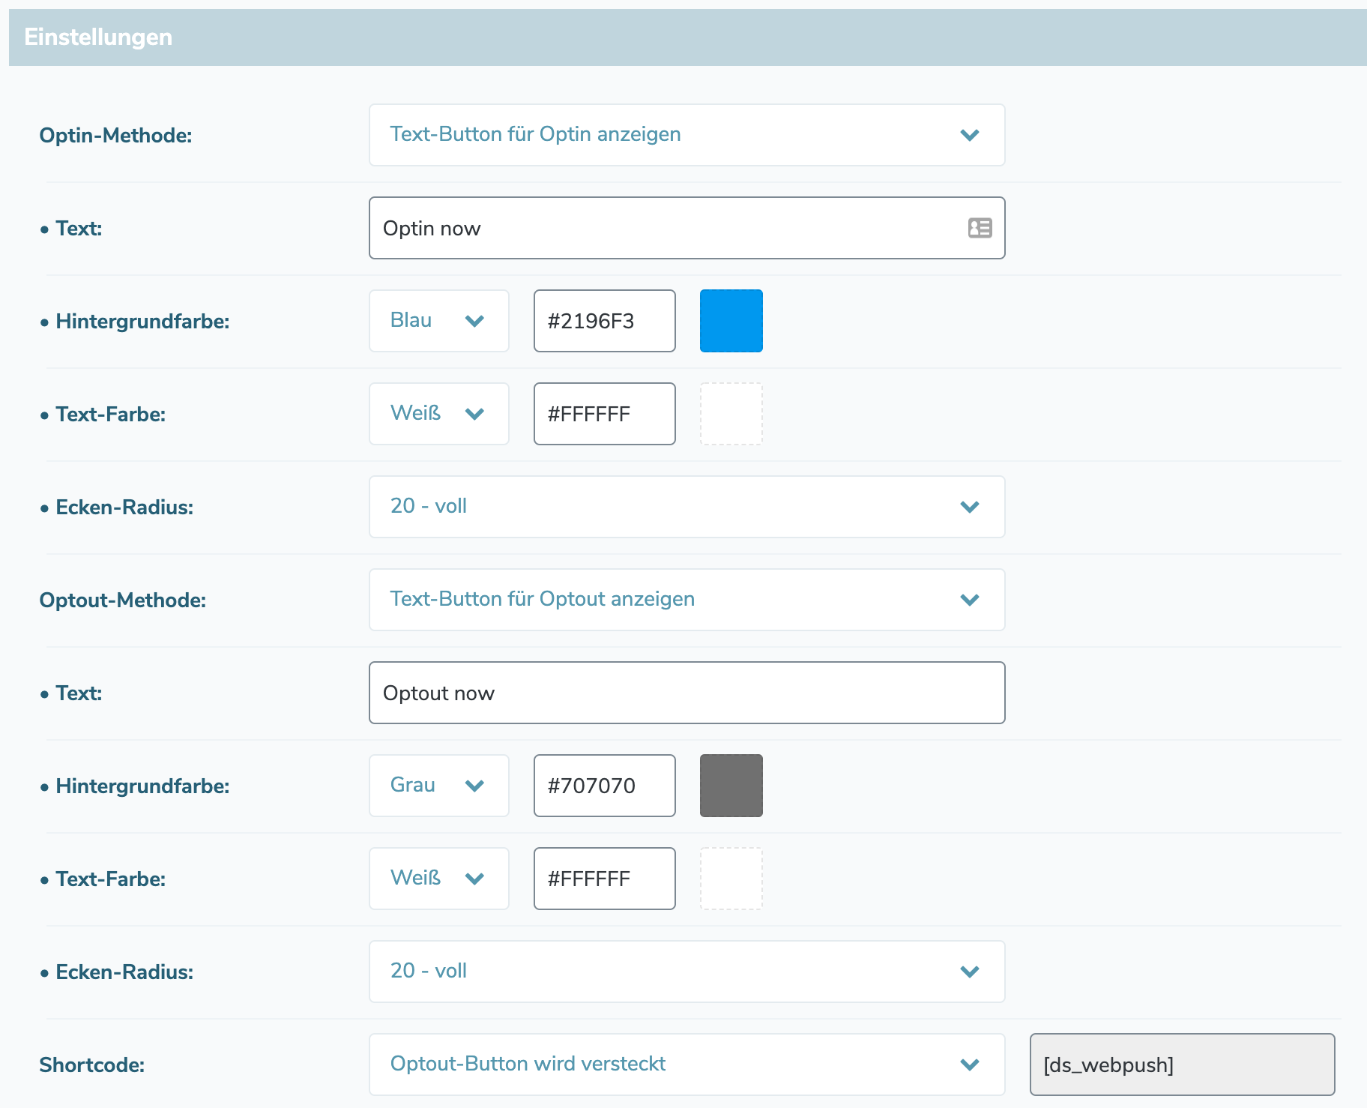Expand the Optin Hintergrundfarbe Blau dropdown
The image size is (1367, 1108).
tap(438, 321)
